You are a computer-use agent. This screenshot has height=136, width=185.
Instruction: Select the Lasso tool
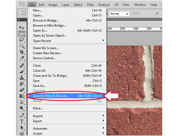pyautogui.click(x=22, y=40)
